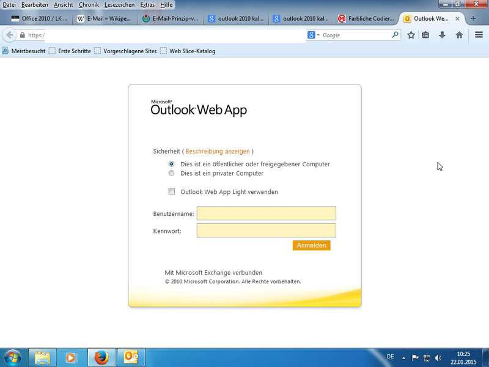Screen dimensions: 489x367
Task: Open the Hilfe menu
Action: 166,5
